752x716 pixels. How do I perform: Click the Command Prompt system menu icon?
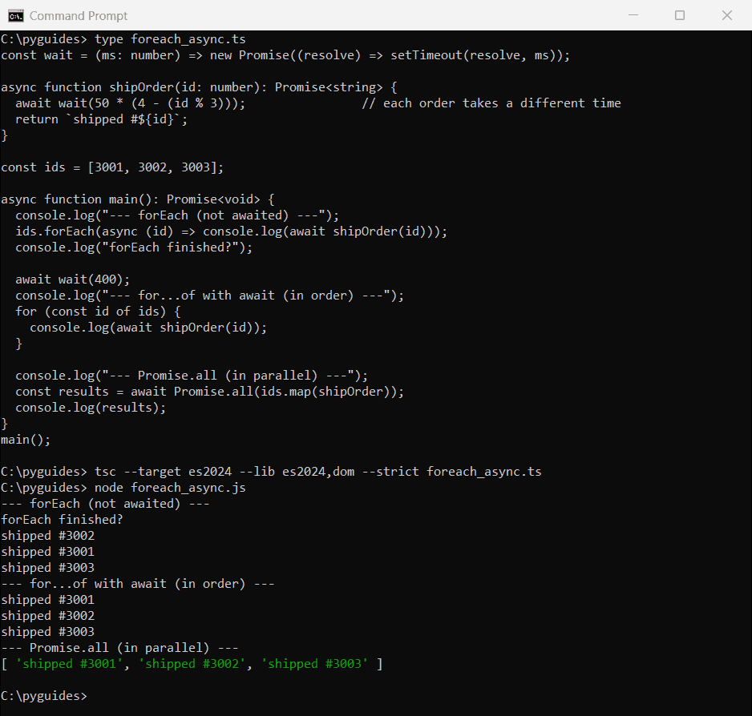tap(15, 16)
